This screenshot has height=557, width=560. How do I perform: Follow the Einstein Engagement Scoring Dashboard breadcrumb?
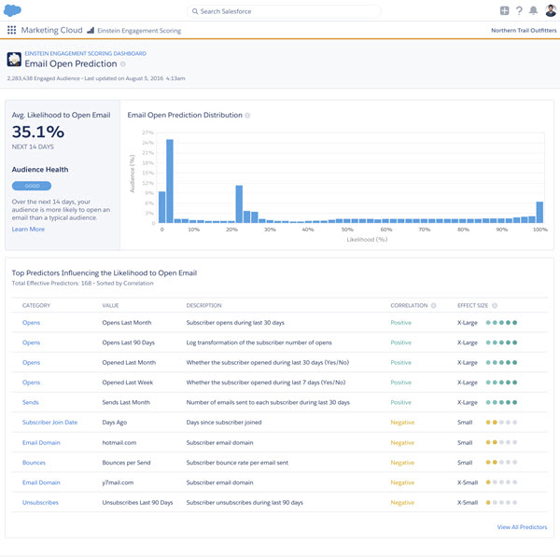85,53
